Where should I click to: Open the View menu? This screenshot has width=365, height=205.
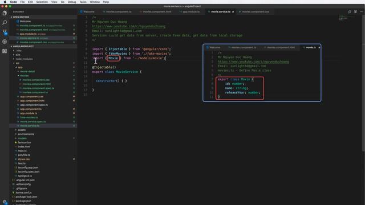[54, 2]
